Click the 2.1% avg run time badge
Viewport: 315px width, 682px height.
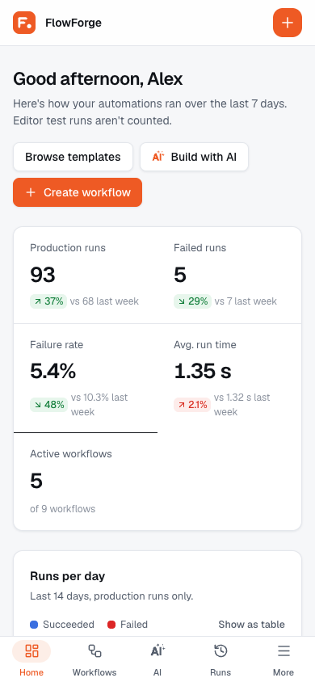(x=192, y=405)
